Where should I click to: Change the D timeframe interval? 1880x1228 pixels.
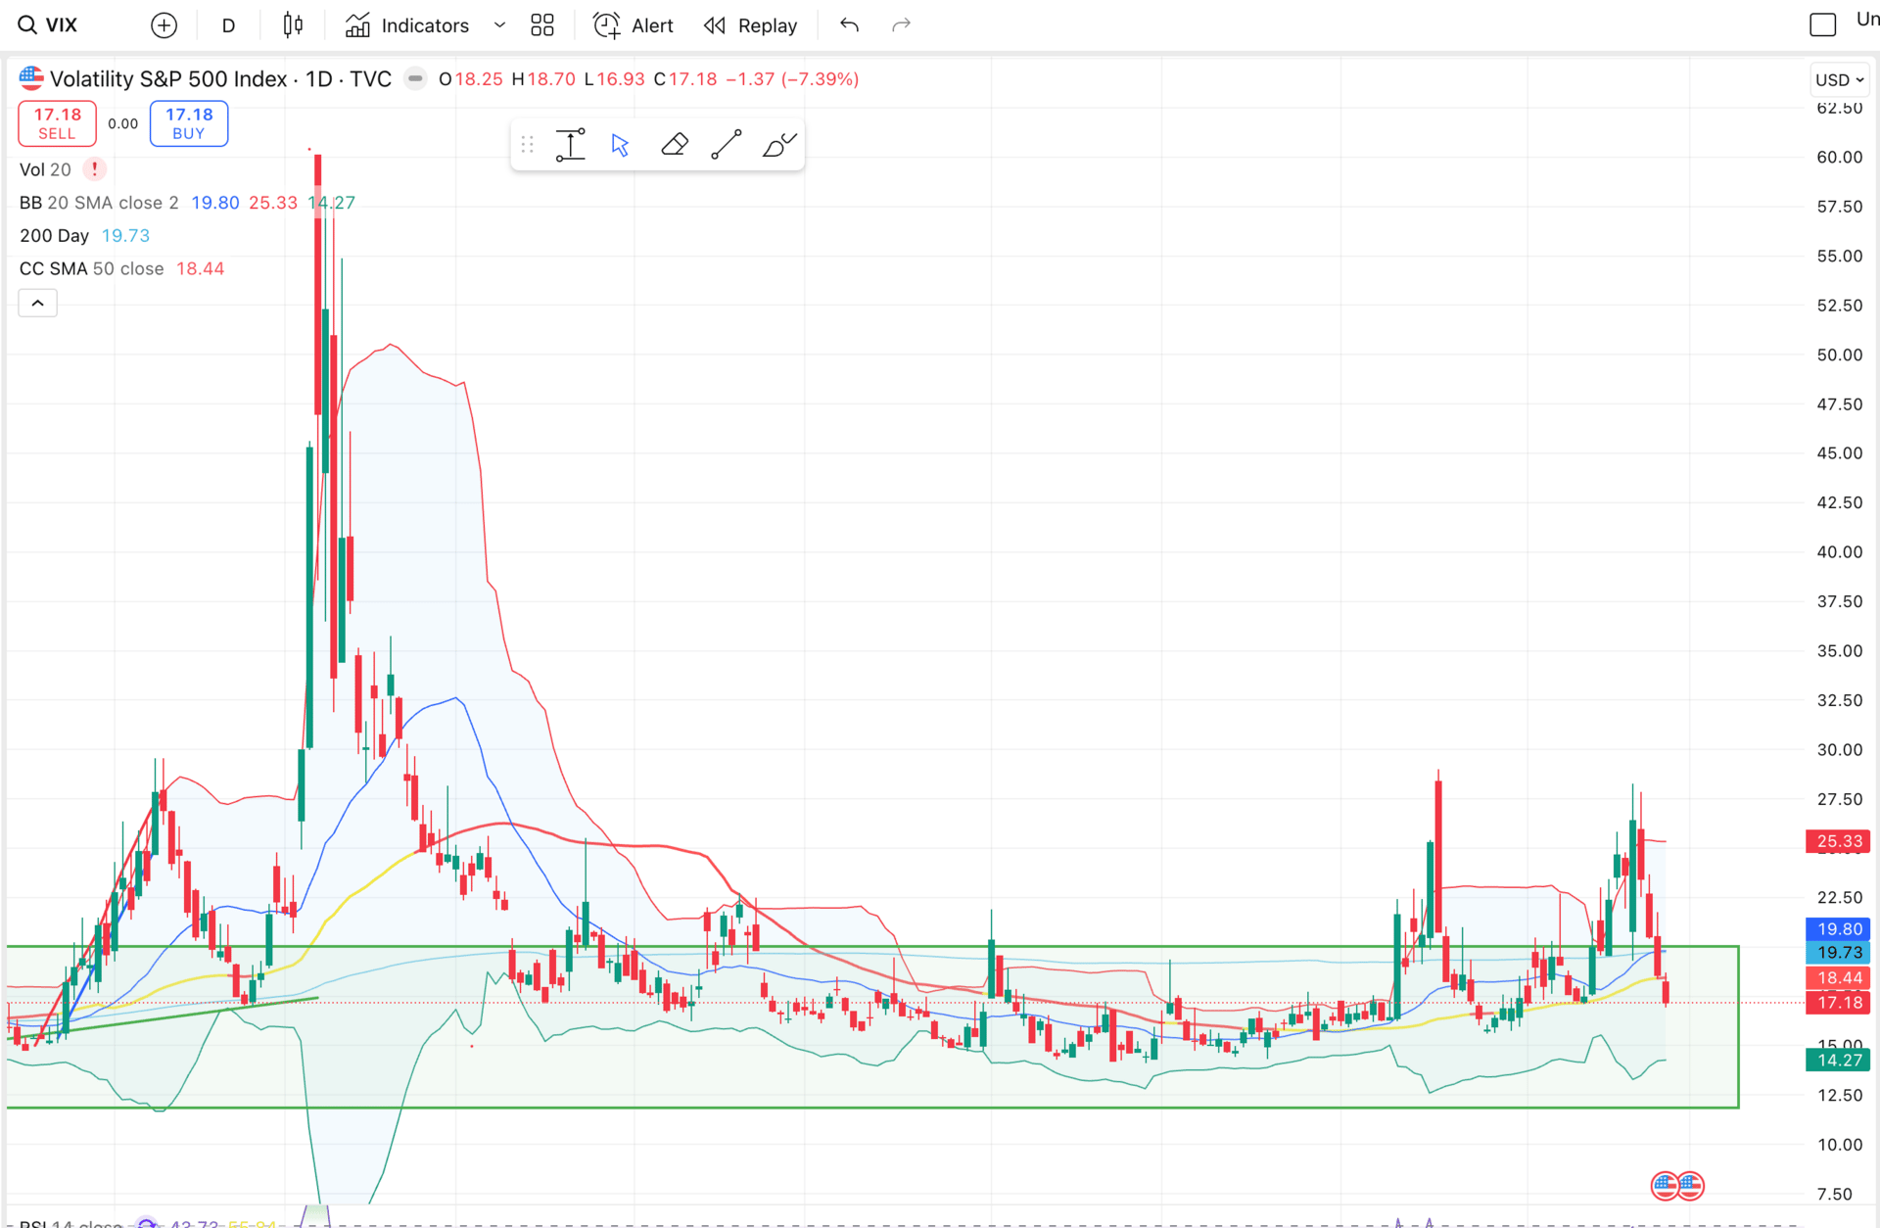(228, 25)
